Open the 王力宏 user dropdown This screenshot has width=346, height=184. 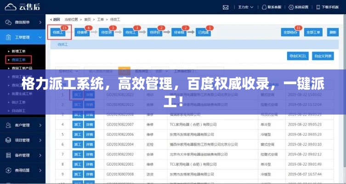tap(245, 7)
